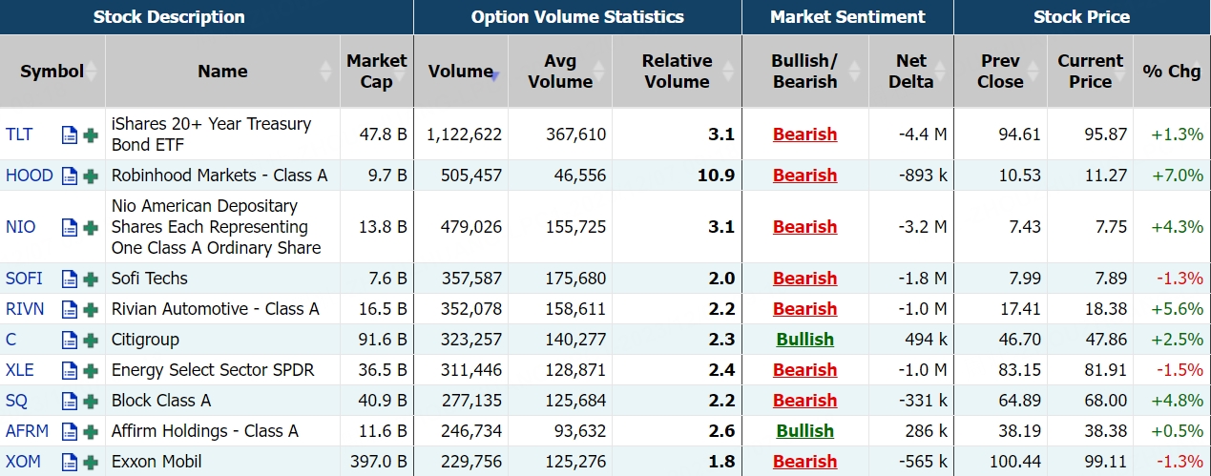Viewport: 1211px width, 476px height.
Task: Click the green plus next to HOOD
Action: point(91,176)
